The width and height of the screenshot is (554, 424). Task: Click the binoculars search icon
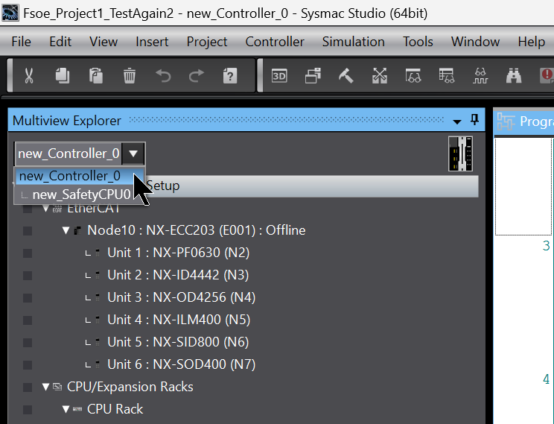coord(514,76)
